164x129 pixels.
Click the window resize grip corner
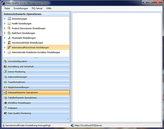point(161,126)
